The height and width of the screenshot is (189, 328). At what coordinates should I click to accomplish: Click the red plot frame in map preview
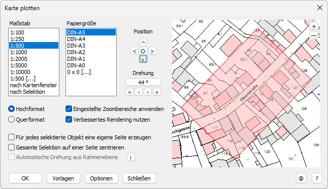246,94
